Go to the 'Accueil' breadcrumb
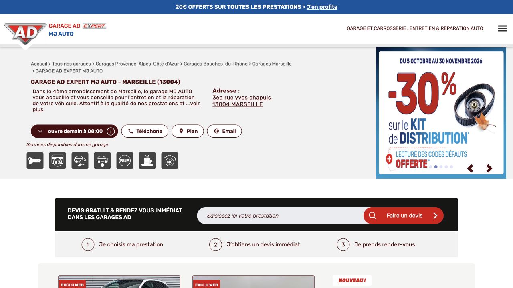Viewport: 513px width, 288px height. (39, 64)
